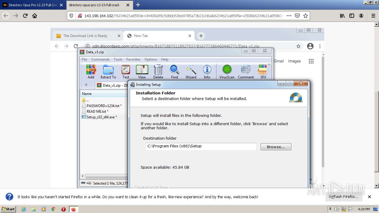Bookmark this page with the star
The width and height of the screenshot is (379, 213).
coord(306,16)
